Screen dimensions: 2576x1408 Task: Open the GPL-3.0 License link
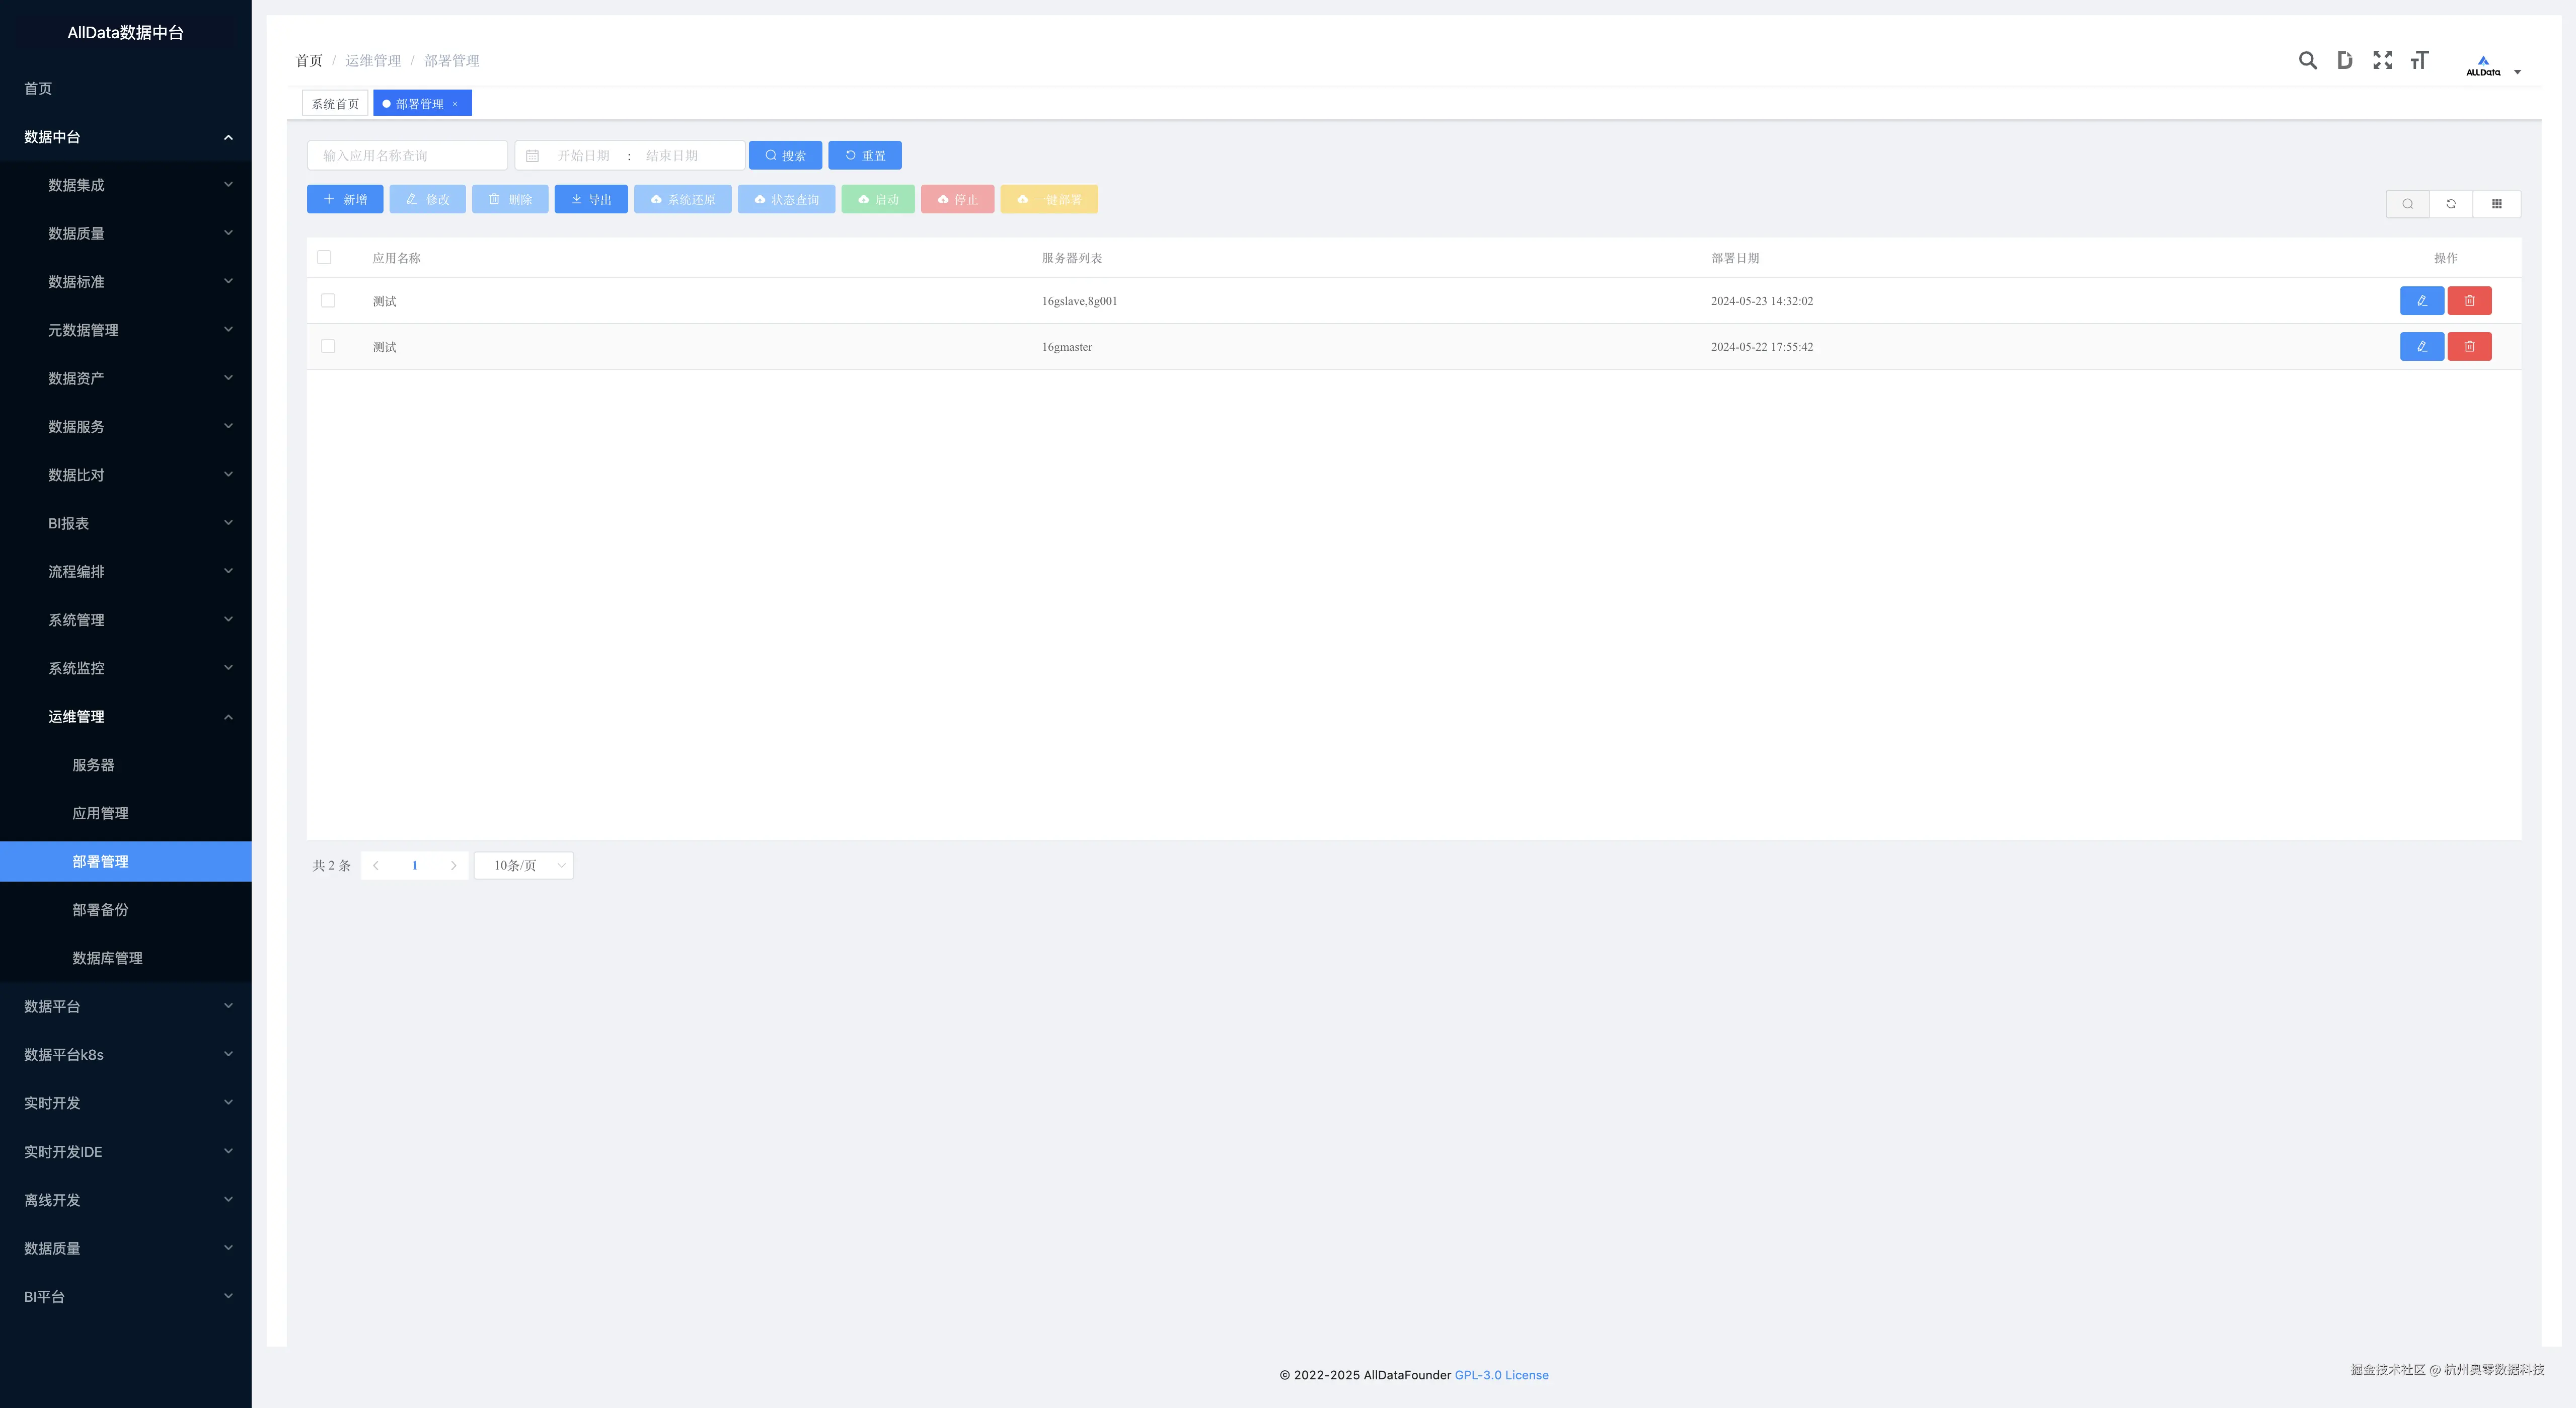click(1501, 1375)
